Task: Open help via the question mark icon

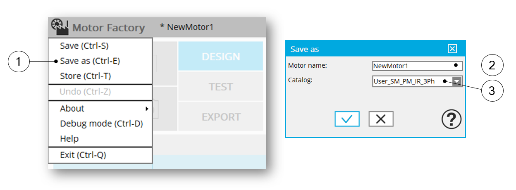Action: coord(451,120)
